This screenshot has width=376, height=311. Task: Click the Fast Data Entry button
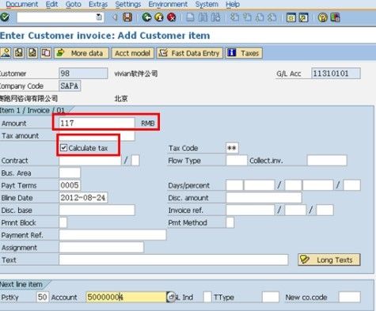pos(190,53)
